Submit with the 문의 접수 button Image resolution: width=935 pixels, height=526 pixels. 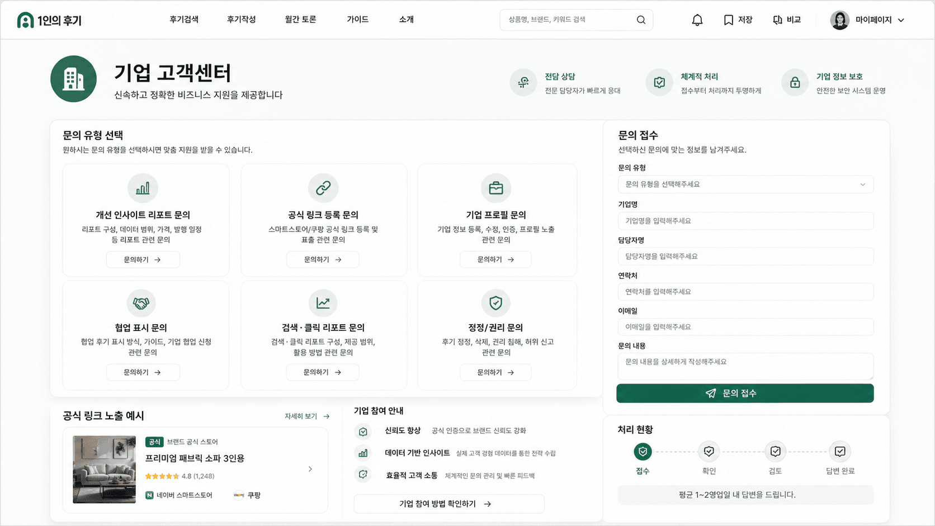click(745, 394)
